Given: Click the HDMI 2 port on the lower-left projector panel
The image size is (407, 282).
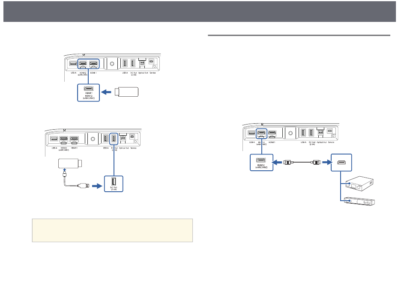Looking at the screenshot, I should [x=63, y=139].
